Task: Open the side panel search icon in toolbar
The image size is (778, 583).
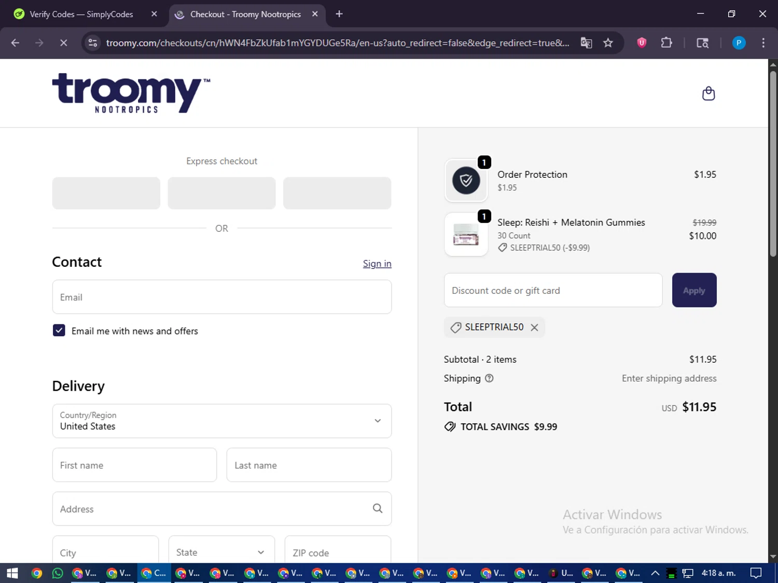Action: point(702,43)
